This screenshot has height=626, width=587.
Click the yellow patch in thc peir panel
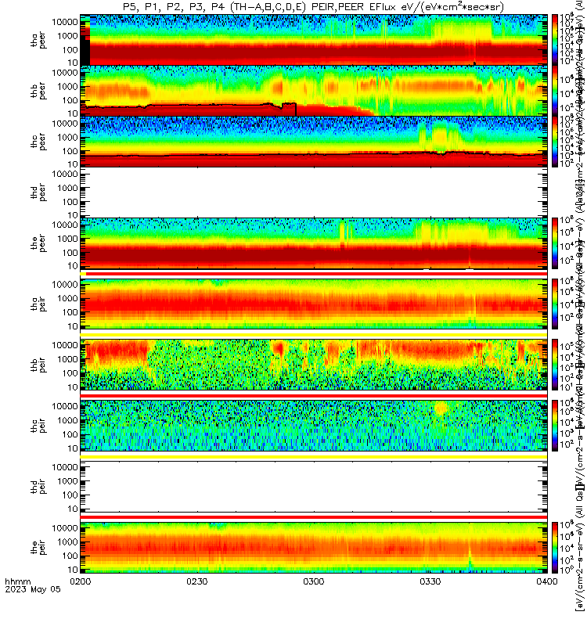tap(441, 408)
